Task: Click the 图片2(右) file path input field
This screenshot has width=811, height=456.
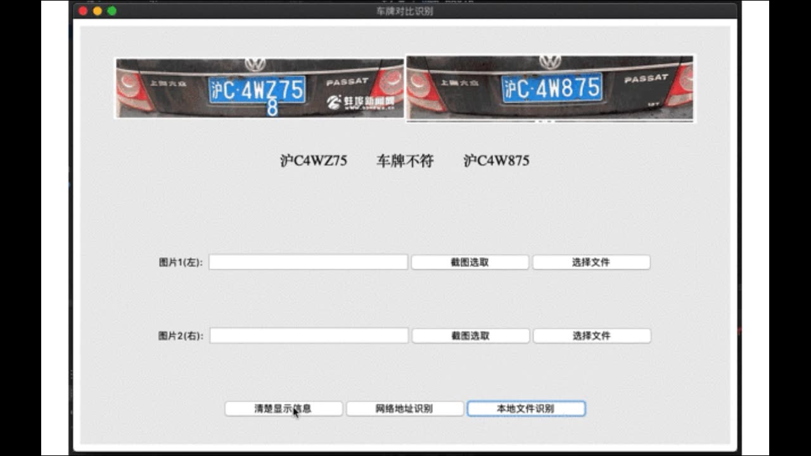Action: pos(309,335)
